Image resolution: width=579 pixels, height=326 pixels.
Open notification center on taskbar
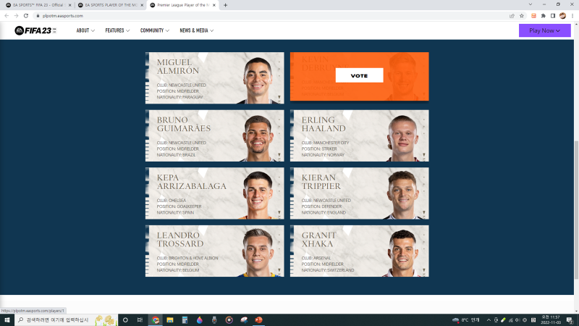click(x=570, y=320)
